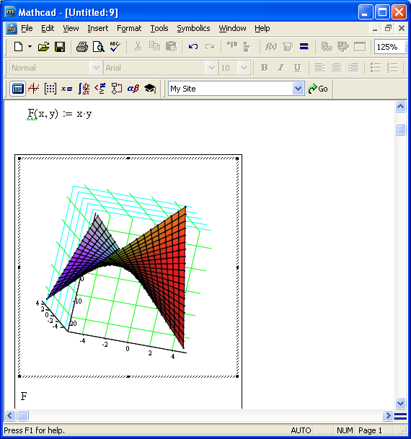
Task: Click the Insert Unit icon
Action: point(288,46)
